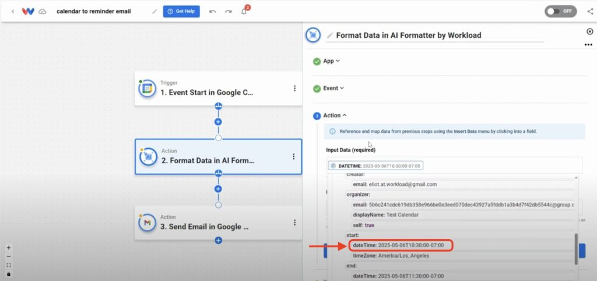Click the share icon in the header
The width and height of the screenshot is (597, 281).
point(590,12)
